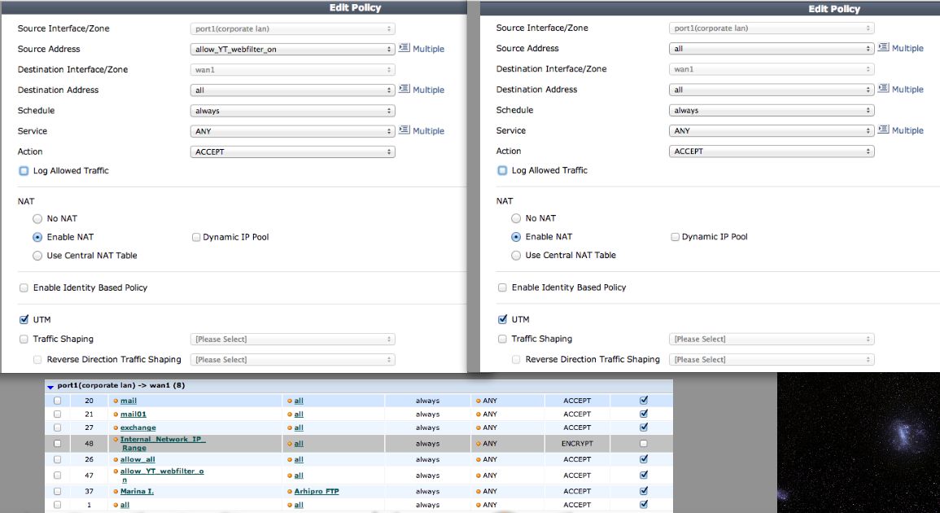Select checkbox for policy row 20

58,400
